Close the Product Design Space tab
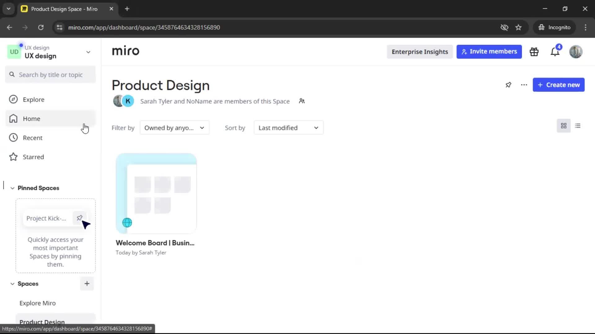 [x=111, y=9]
